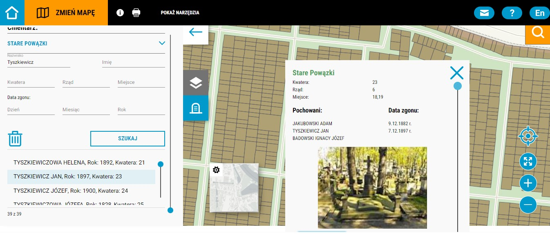Open the map layers icon
The width and height of the screenshot is (550, 234).
pyautogui.click(x=196, y=83)
